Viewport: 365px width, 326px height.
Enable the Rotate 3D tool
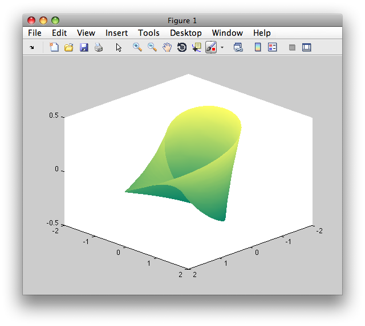[x=182, y=47]
